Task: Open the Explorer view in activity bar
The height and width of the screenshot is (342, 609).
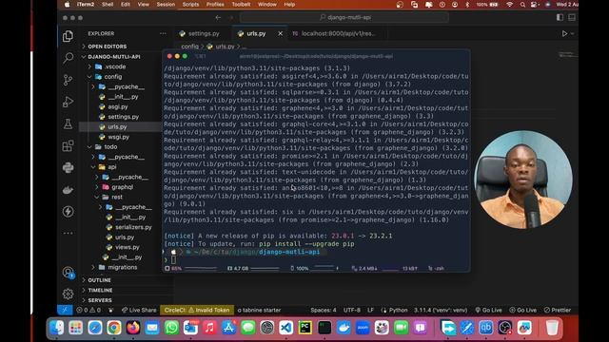Action: [68, 36]
